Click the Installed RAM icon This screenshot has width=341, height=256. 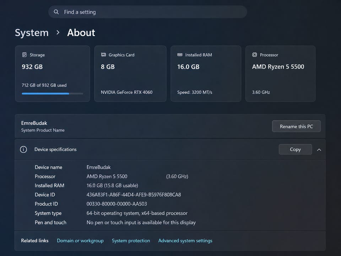pyautogui.click(x=180, y=55)
